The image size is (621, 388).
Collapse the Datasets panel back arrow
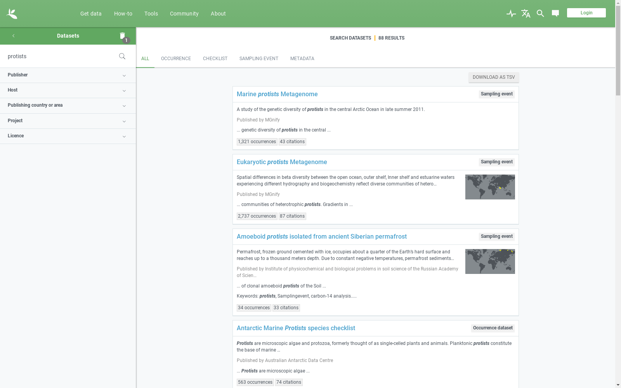[13, 36]
